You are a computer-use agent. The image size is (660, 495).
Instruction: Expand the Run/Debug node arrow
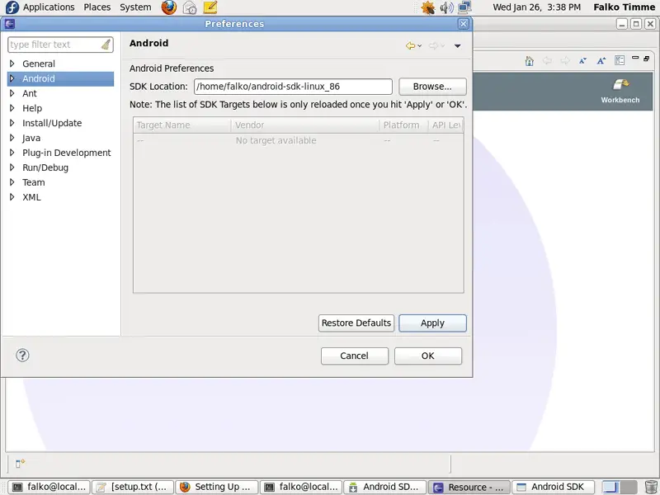tap(12, 167)
